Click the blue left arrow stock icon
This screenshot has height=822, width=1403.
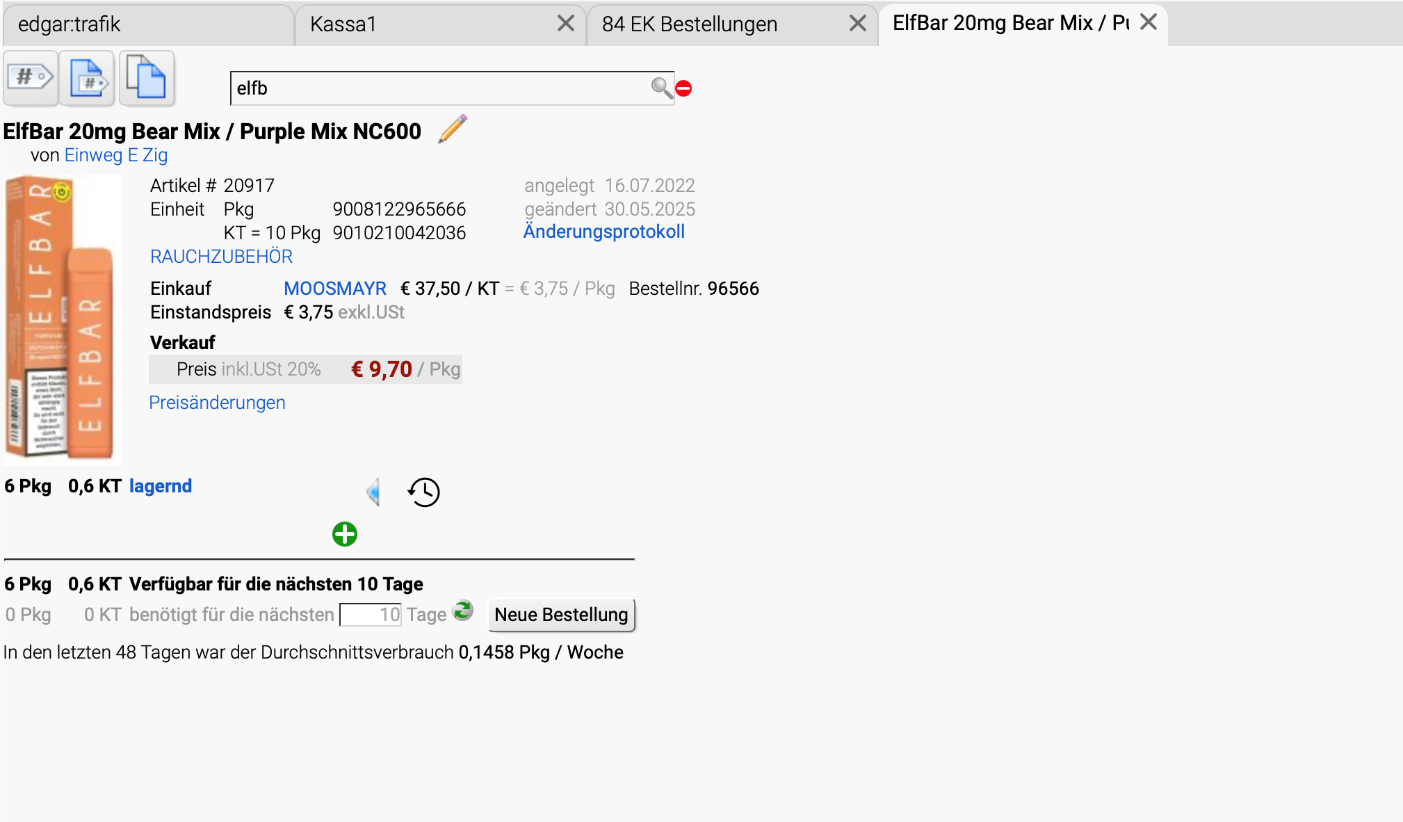373,492
